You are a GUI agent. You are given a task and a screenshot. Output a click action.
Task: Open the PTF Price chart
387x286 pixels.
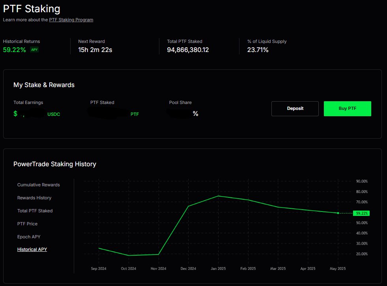[27, 224]
